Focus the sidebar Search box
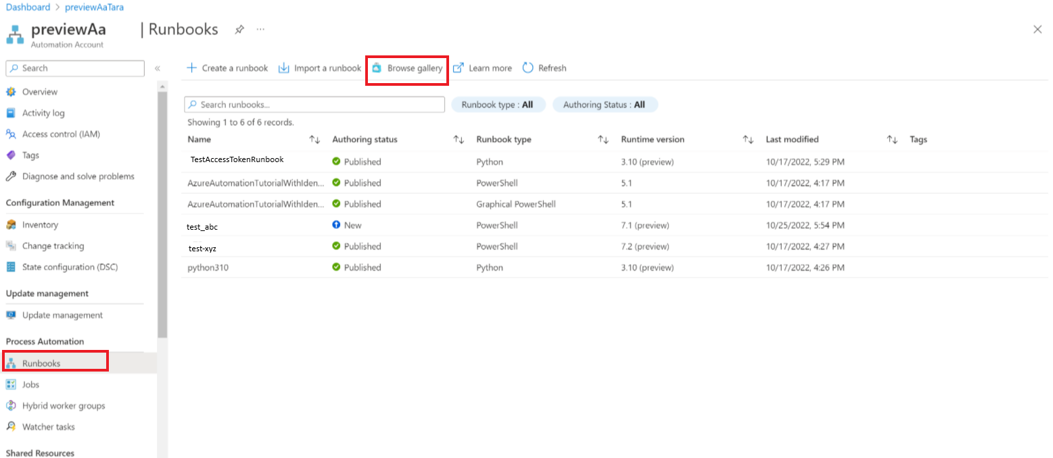Viewport: 1053px width, 458px height. point(75,68)
